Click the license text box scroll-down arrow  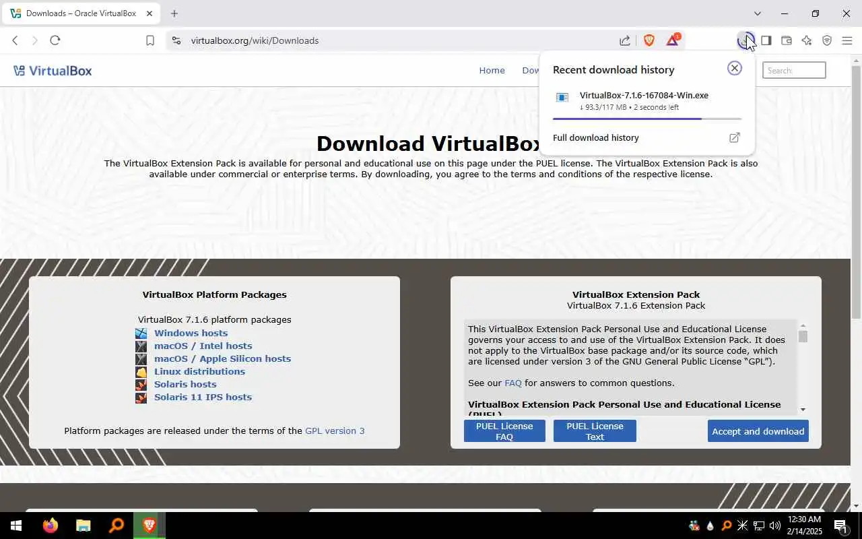[x=803, y=410]
